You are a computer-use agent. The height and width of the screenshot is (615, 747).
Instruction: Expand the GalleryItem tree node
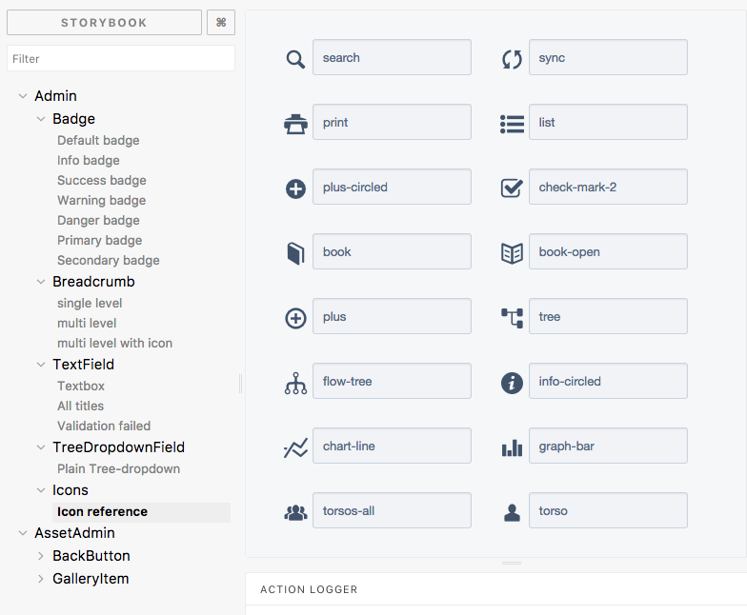click(41, 579)
